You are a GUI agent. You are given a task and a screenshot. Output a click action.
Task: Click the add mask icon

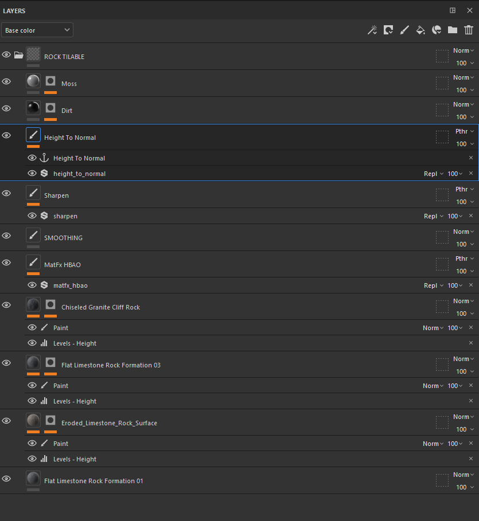click(388, 30)
